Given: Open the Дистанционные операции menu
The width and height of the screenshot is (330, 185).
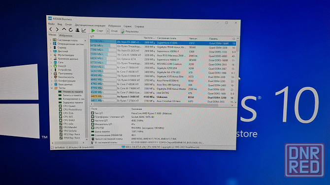Looking at the screenshot, I should pos(90,25).
